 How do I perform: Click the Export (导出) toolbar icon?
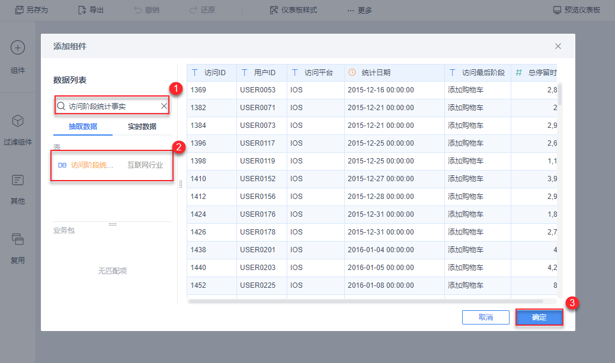pyautogui.click(x=82, y=10)
